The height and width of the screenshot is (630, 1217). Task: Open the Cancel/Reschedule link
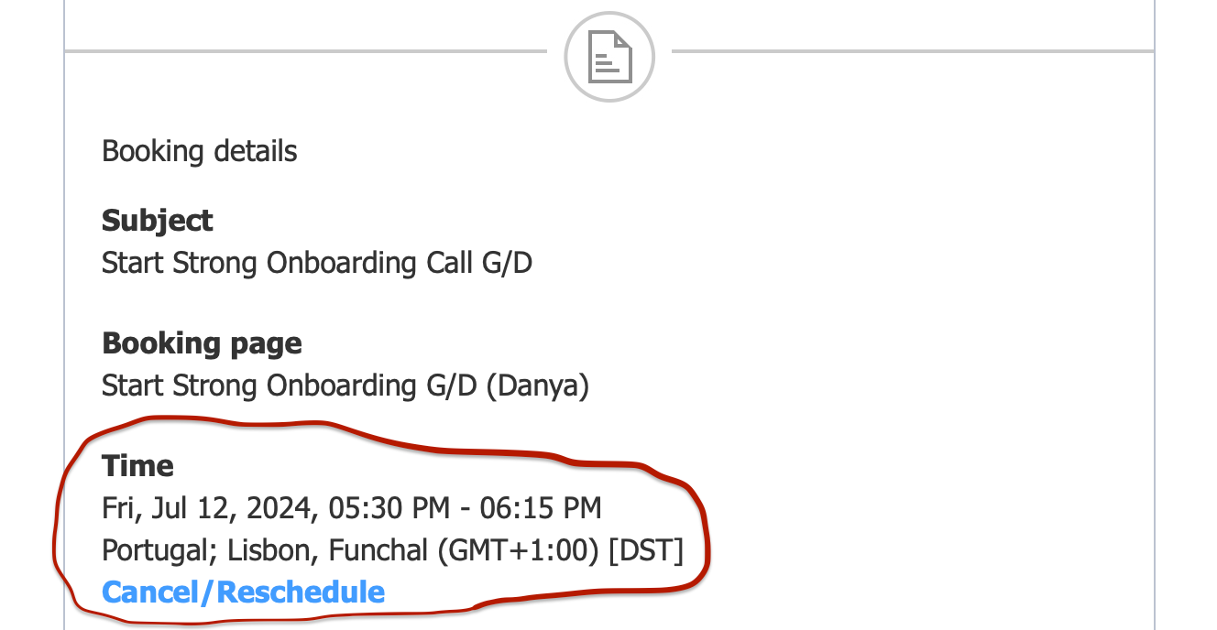(243, 592)
